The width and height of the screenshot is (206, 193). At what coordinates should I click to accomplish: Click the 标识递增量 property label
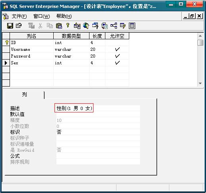[22, 144]
